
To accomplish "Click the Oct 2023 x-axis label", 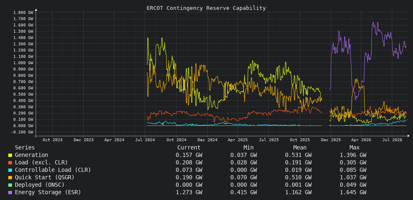I will point(53,140).
